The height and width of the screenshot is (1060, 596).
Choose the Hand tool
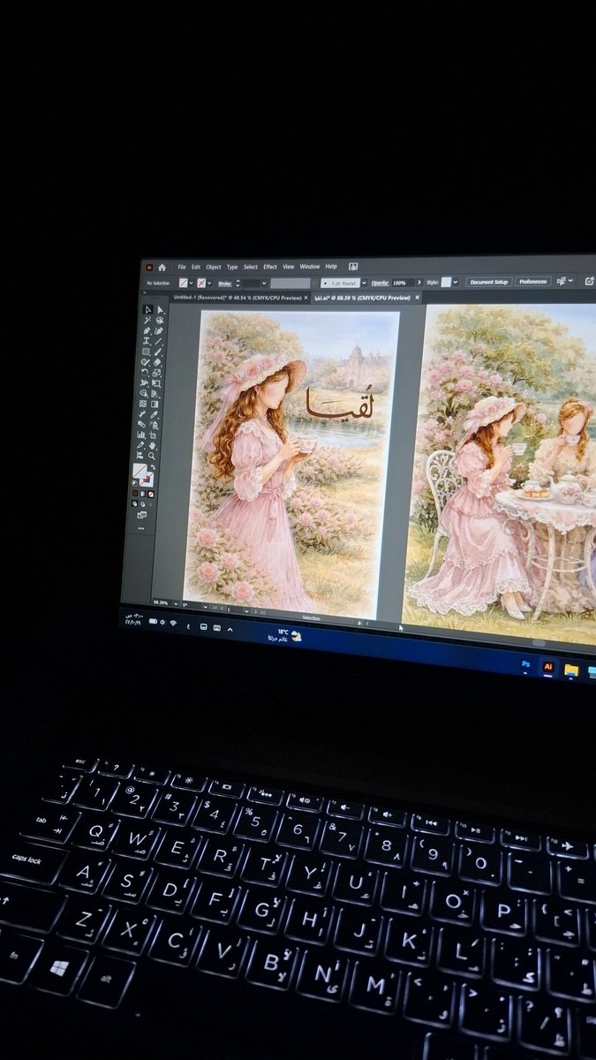[x=153, y=445]
